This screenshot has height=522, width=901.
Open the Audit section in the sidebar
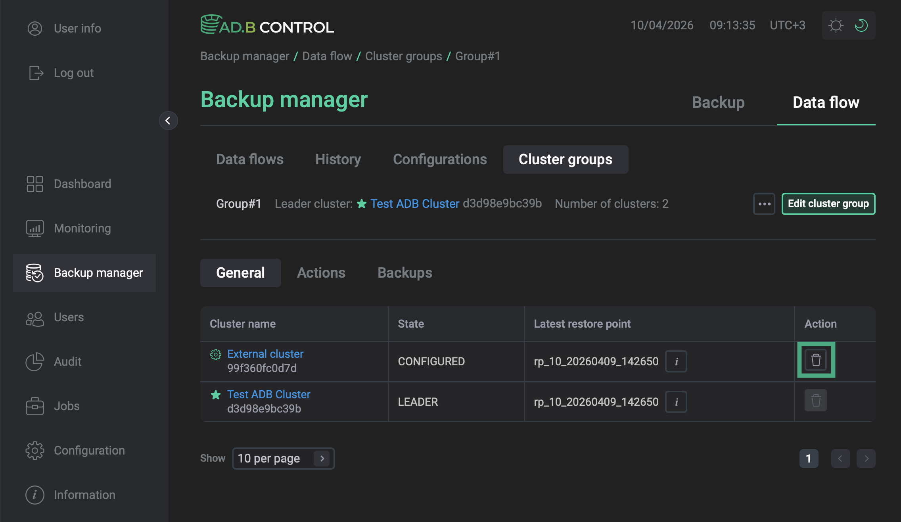click(67, 361)
